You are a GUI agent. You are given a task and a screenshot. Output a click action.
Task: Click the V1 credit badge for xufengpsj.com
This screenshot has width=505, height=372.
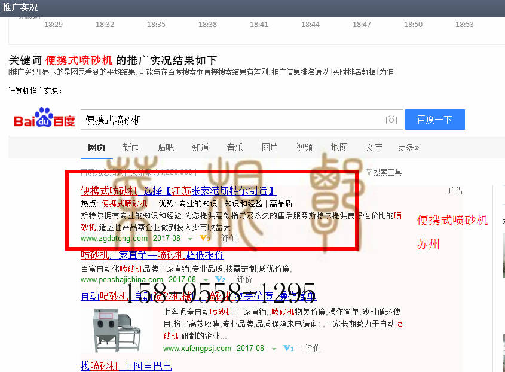pyautogui.click(x=288, y=348)
